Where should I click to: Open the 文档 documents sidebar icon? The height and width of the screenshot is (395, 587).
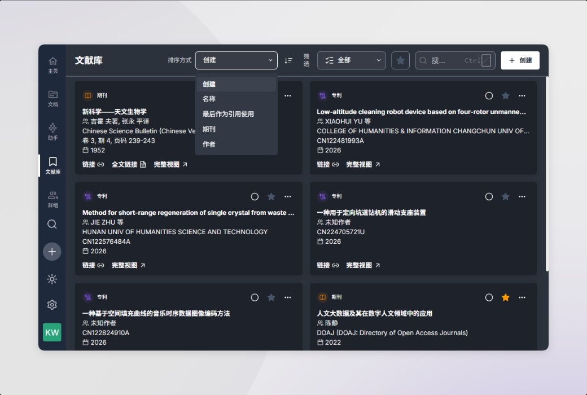53,99
